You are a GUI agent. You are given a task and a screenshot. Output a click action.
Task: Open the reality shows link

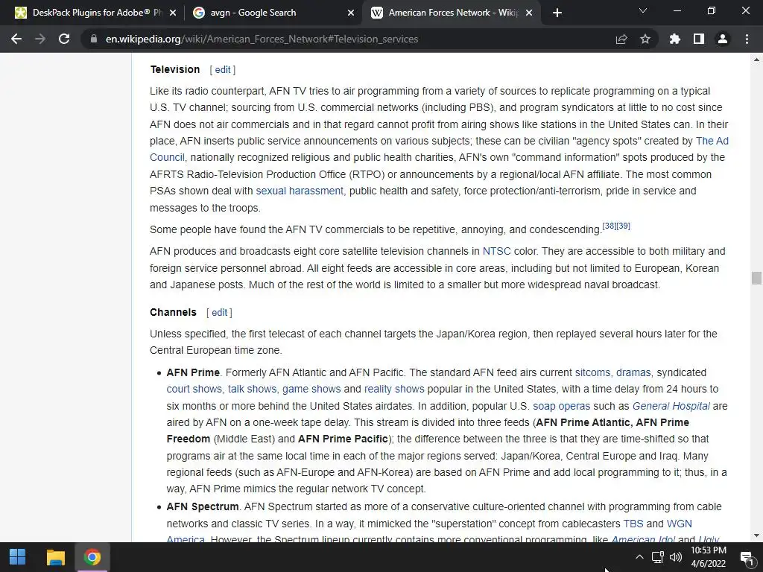tap(394, 389)
